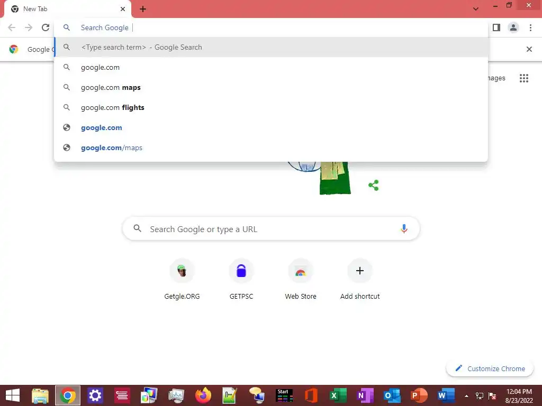This screenshot has height=406, width=542.
Task: Choose the google.com maps suggestion
Action: (x=271, y=87)
